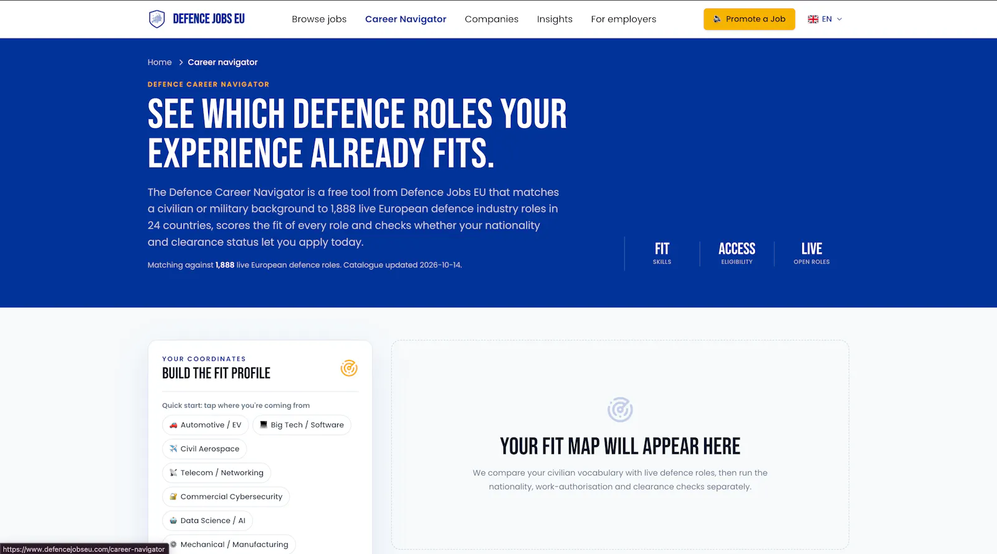Screen dimensions: 997x554
Task: Select the Telecom / Networking chip
Action: 216,473
